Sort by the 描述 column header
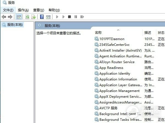Screen dimensions: 165x123 click(x=148, y=32)
